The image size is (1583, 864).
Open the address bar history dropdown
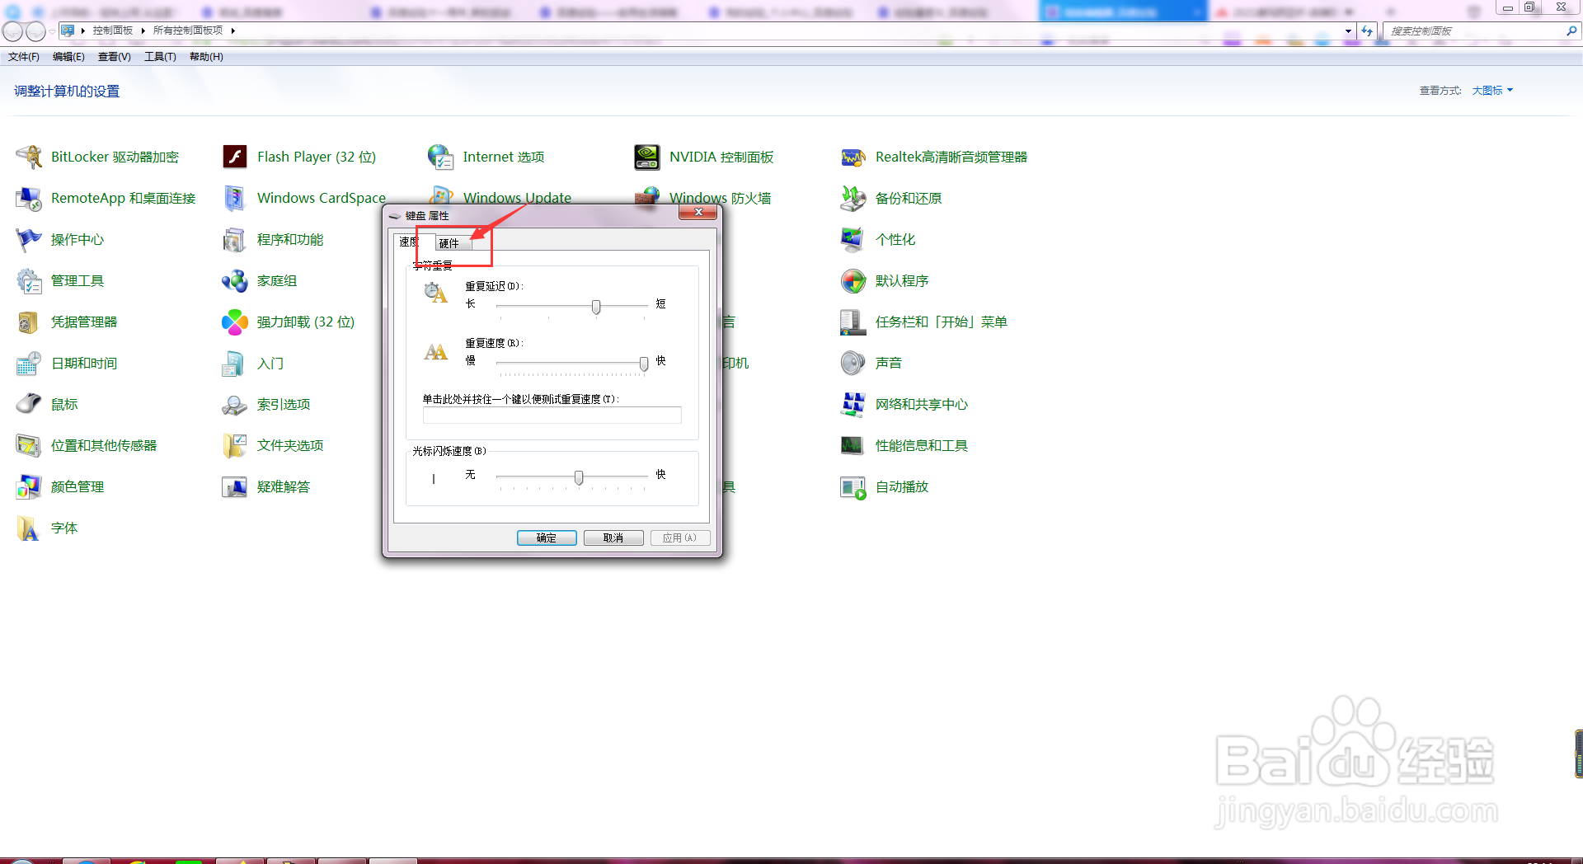click(x=1350, y=31)
